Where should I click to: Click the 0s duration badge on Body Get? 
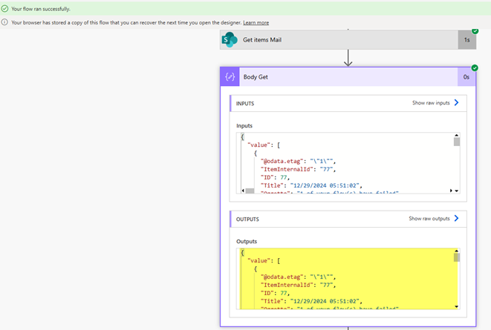[x=466, y=76]
